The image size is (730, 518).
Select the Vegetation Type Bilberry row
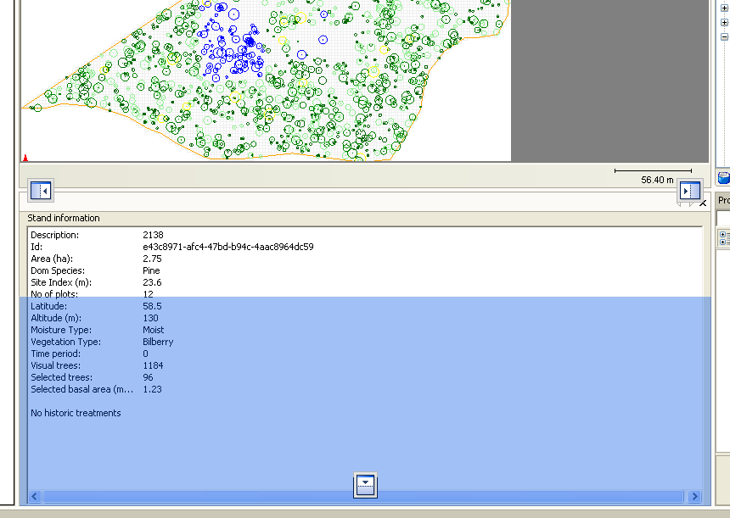pyautogui.click(x=364, y=342)
